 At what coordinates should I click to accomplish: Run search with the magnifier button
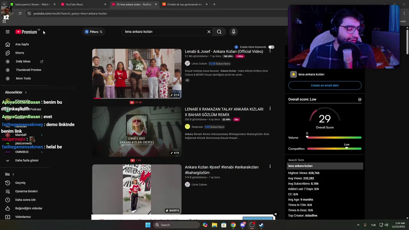tap(219, 32)
